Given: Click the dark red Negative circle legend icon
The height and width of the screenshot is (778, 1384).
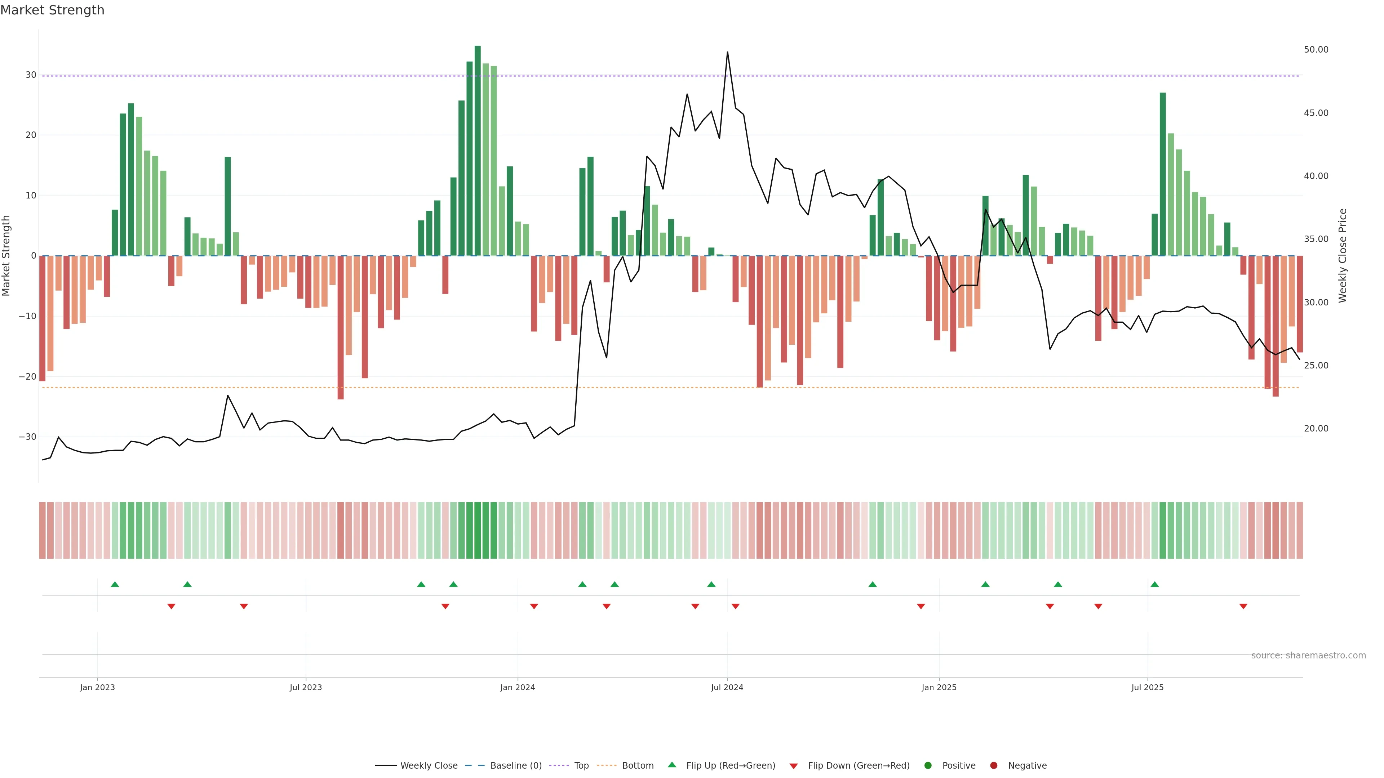Looking at the screenshot, I should (993, 765).
